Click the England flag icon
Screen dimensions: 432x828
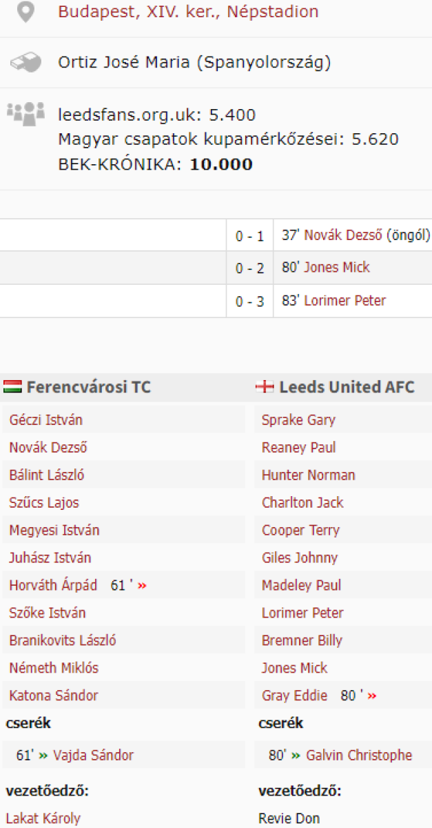coord(265,387)
